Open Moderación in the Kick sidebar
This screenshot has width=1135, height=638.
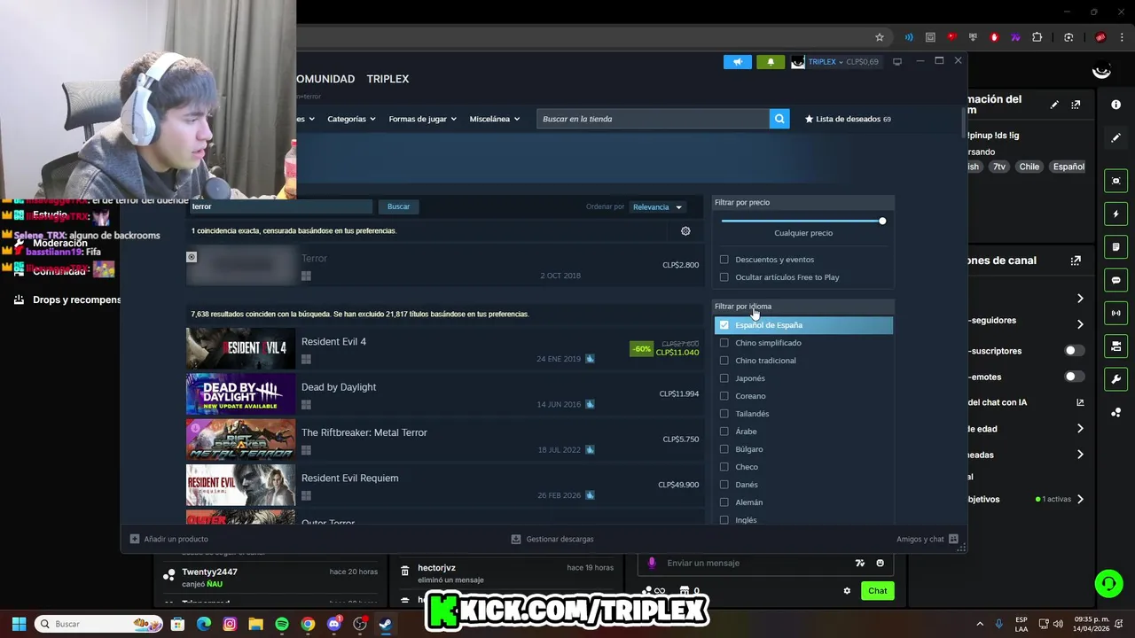60,243
